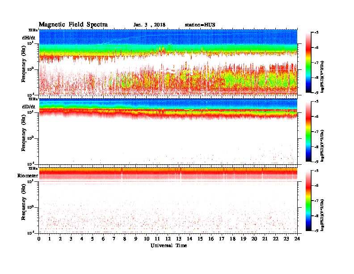354x274 pixels.
Task: Click hour "22" on the time axis
Action: tap(275, 239)
